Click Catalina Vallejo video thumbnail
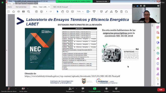 tap(146, 15)
